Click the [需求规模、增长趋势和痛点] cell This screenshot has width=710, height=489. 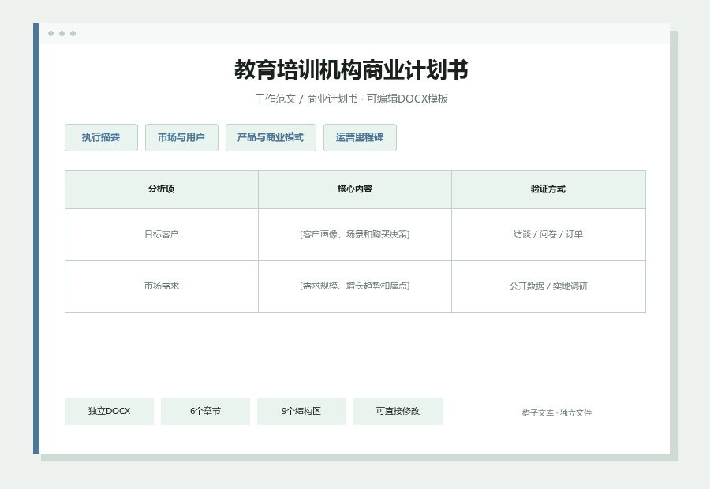[x=355, y=286]
